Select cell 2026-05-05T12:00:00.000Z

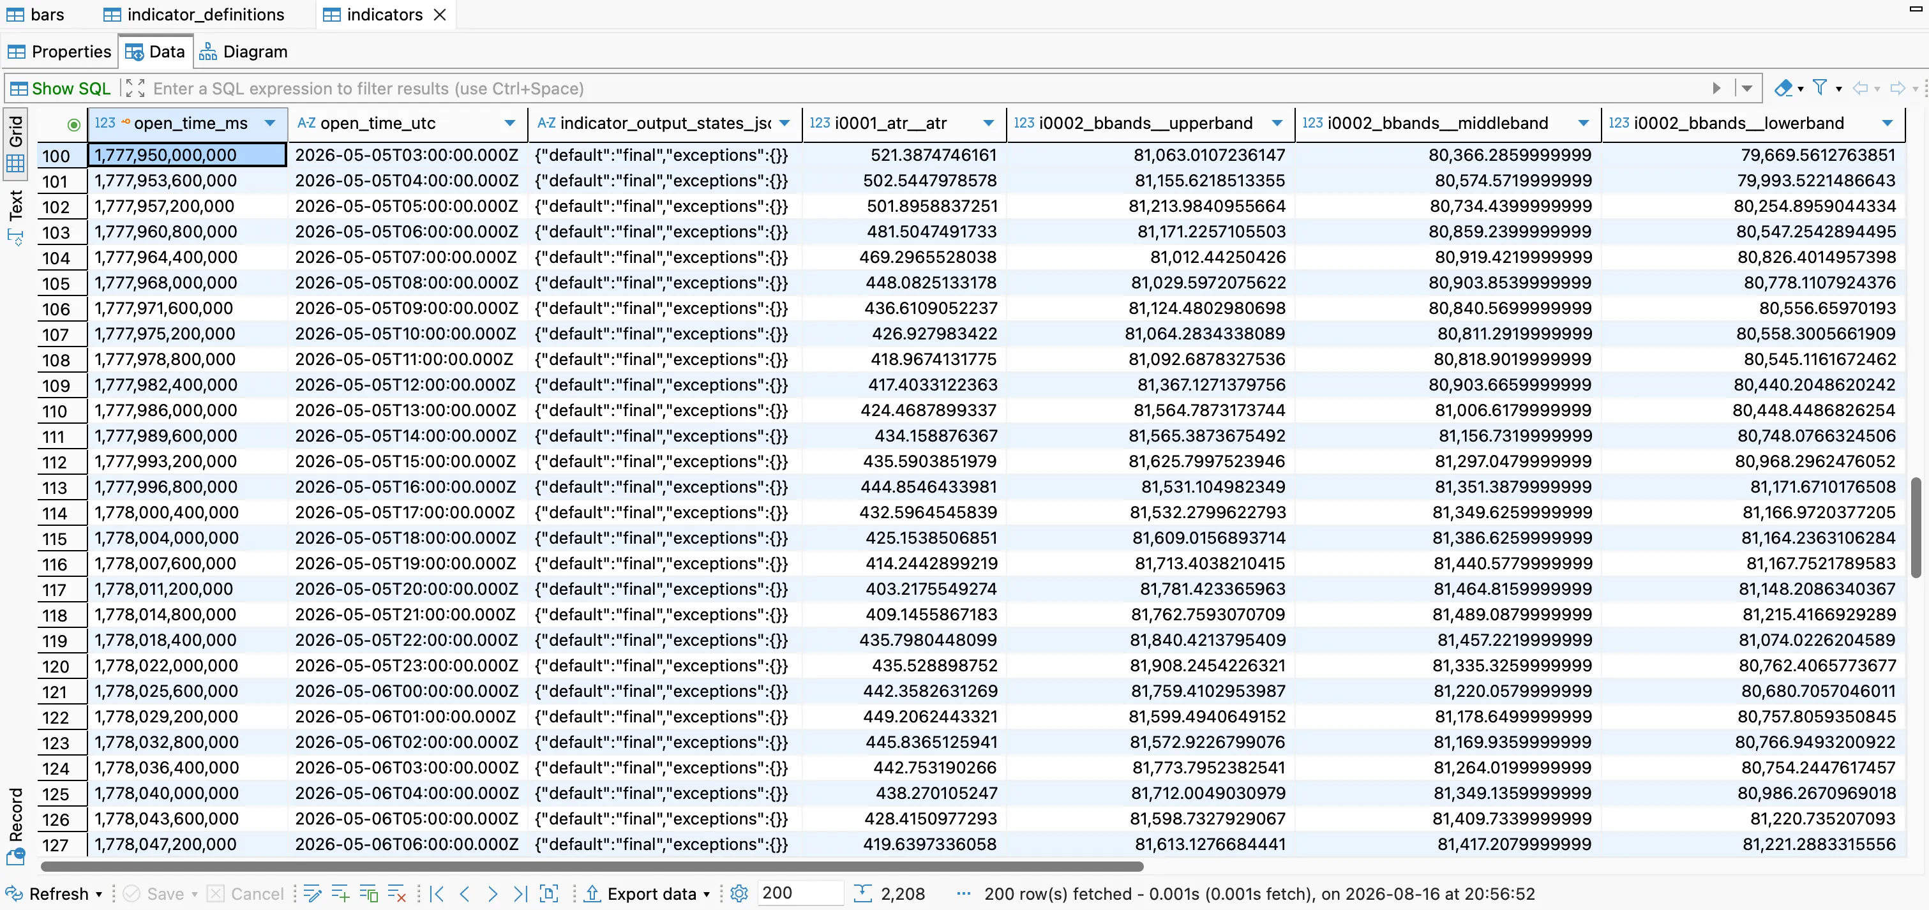408,385
